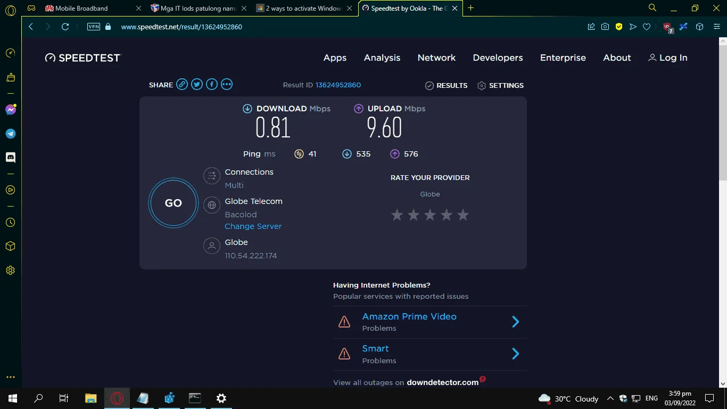Click the blue satellite extension icon
The width and height of the screenshot is (727, 409).
pos(684,27)
